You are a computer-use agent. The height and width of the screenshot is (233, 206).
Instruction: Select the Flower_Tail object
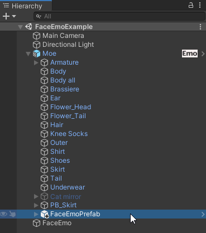click(x=68, y=116)
